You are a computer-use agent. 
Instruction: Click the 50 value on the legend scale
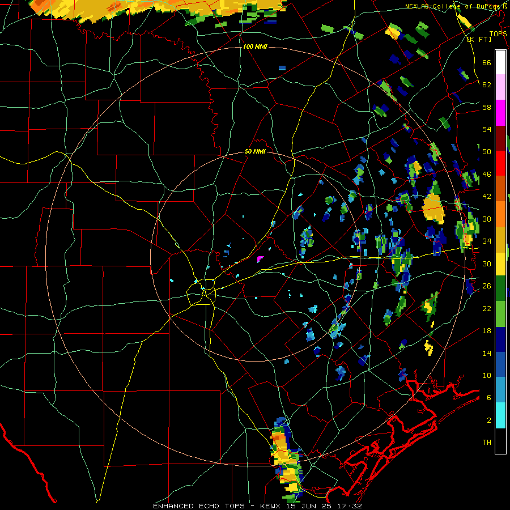click(487, 152)
